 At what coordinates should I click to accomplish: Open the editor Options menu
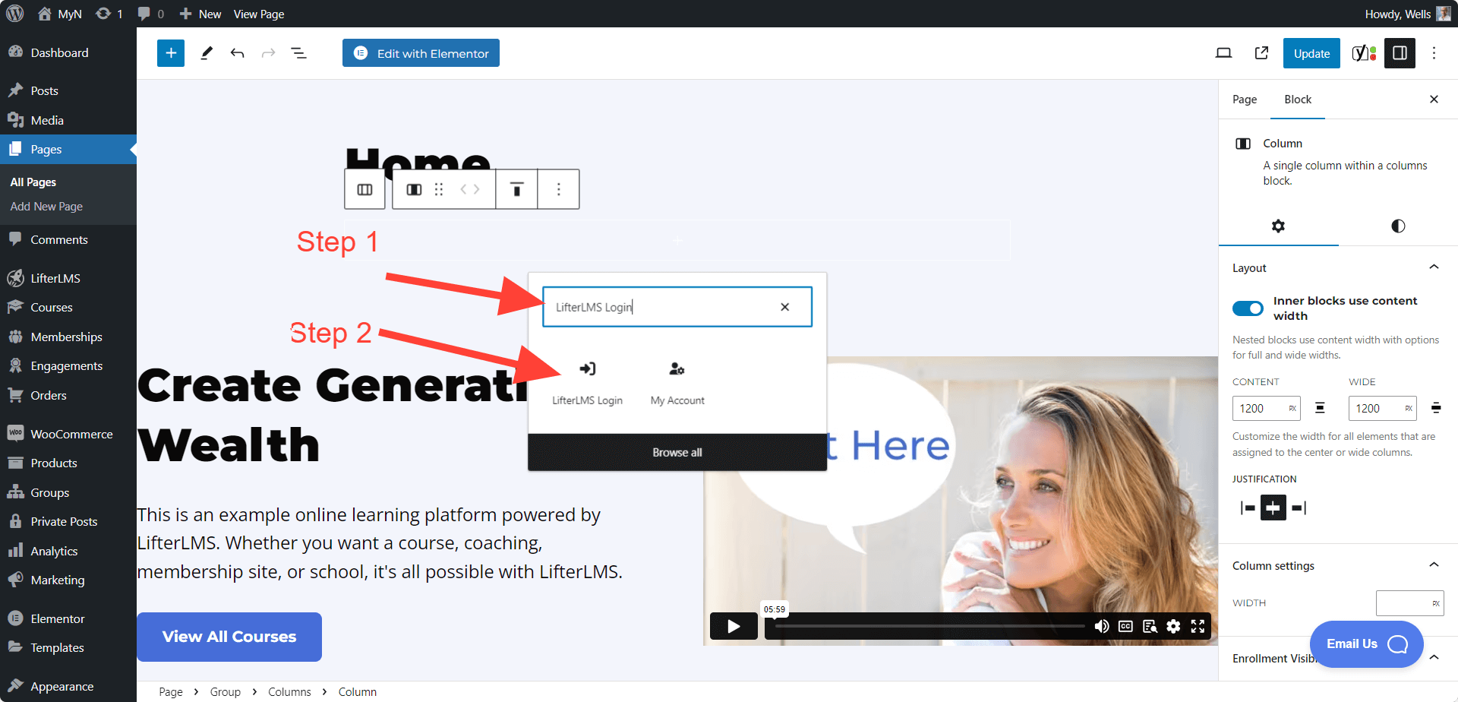(1434, 53)
